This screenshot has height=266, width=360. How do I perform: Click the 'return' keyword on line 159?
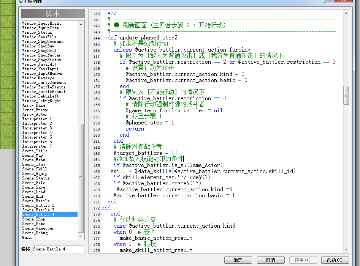(135, 129)
